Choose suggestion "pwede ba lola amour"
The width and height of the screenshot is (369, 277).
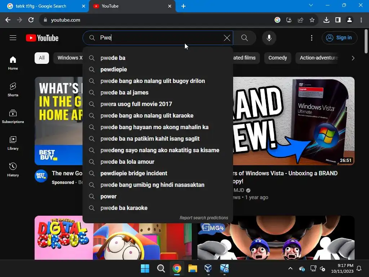pyautogui.click(x=158, y=162)
